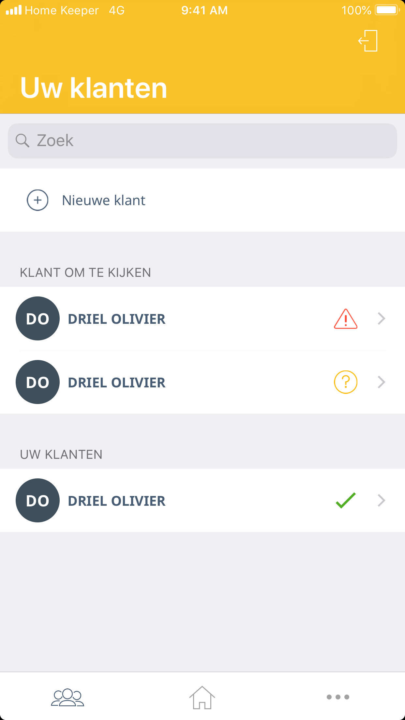405x720 pixels.
Task: Tap DO avatar of question-mark client
Action: [37, 382]
